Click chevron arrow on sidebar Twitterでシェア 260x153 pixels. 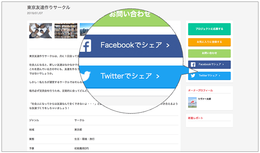pyautogui.click(x=220, y=76)
